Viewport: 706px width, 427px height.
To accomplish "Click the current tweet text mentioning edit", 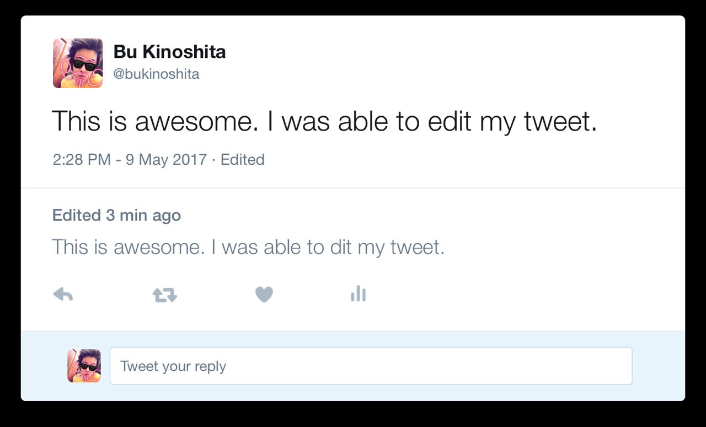I will coord(324,121).
